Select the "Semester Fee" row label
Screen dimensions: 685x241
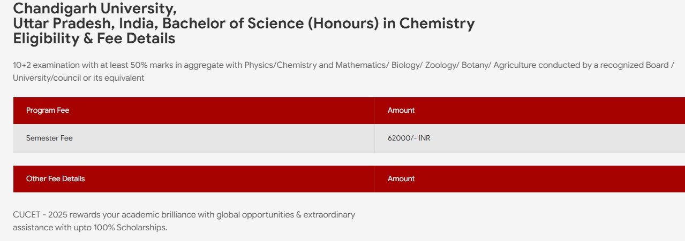[x=49, y=138]
